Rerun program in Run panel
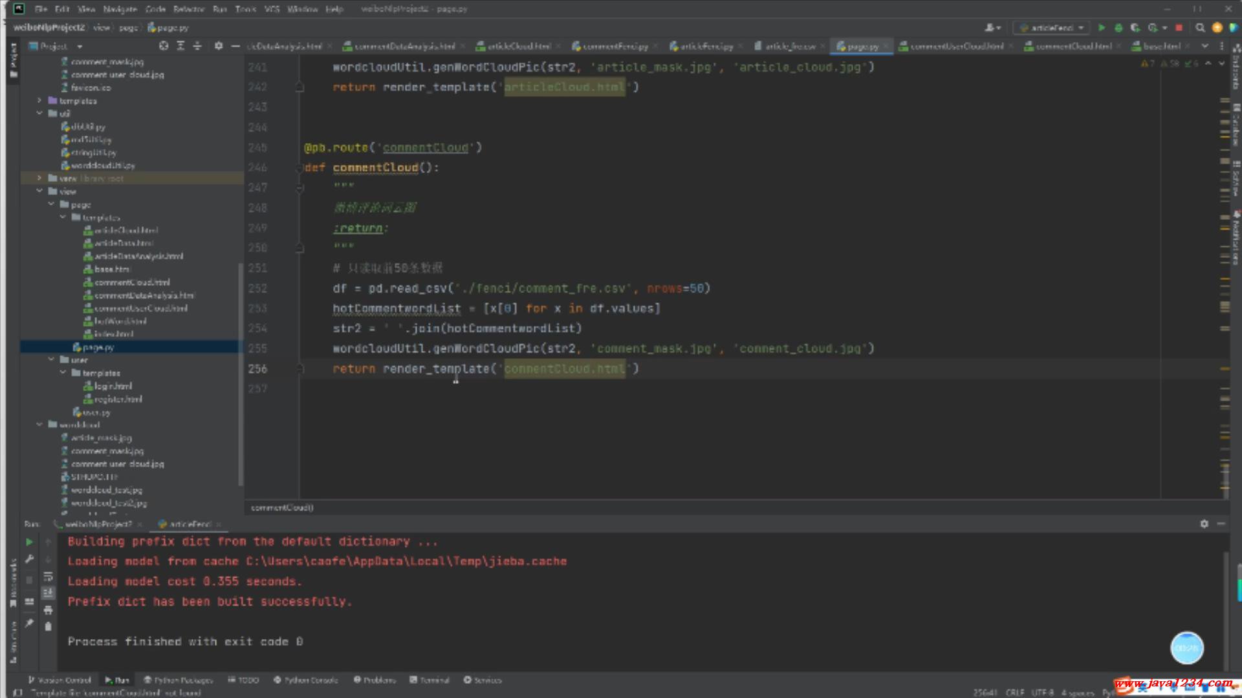The image size is (1242, 698). (29, 542)
